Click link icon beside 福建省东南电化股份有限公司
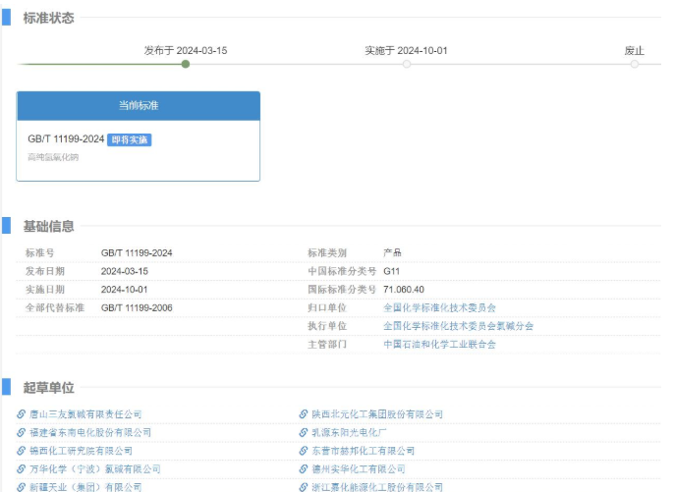675x492 pixels. (22, 432)
